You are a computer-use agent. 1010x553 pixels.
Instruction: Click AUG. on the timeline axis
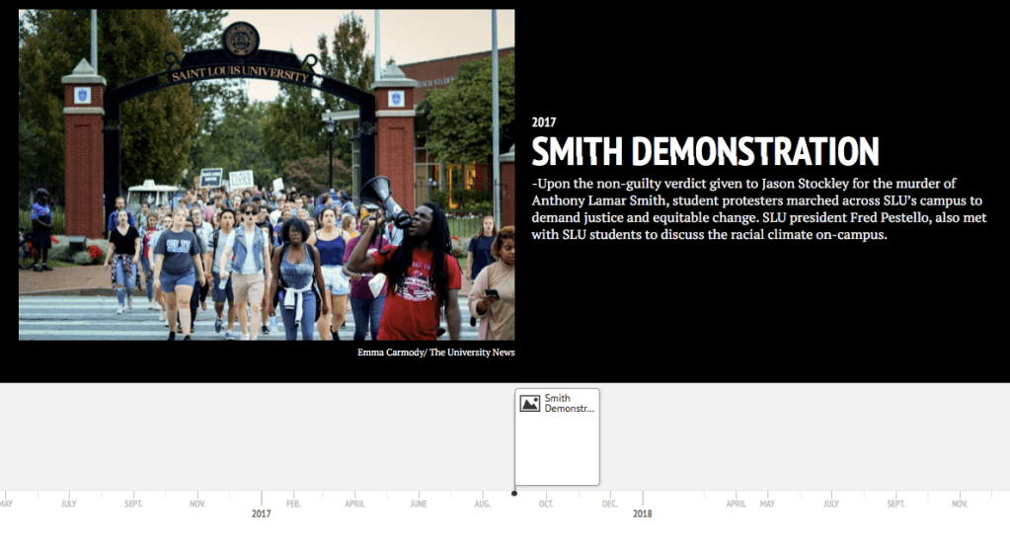(x=482, y=504)
